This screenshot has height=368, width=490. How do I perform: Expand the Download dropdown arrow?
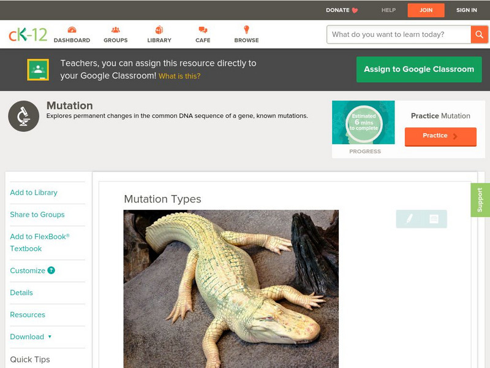point(50,337)
